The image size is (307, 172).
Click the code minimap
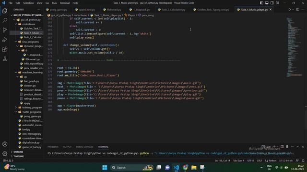click(294, 47)
